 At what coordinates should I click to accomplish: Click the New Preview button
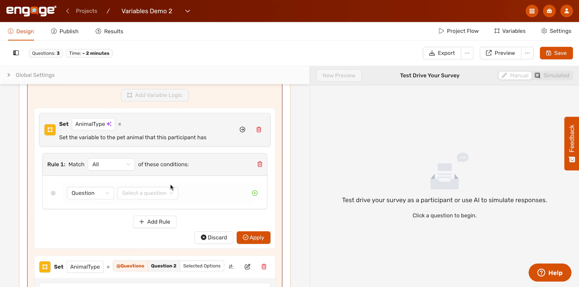click(339, 76)
